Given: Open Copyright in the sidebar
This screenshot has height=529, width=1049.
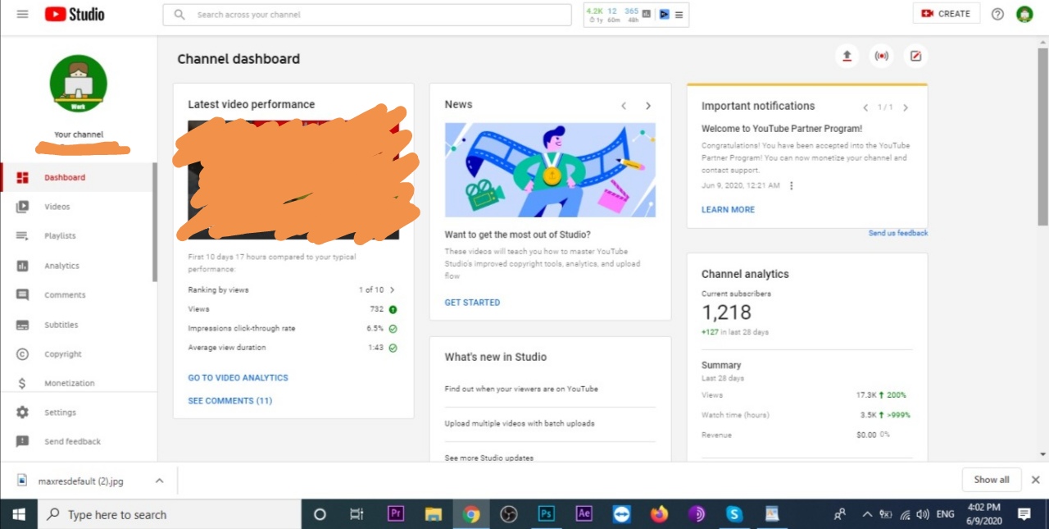Looking at the screenshot, I should click(x=76, y=354).
